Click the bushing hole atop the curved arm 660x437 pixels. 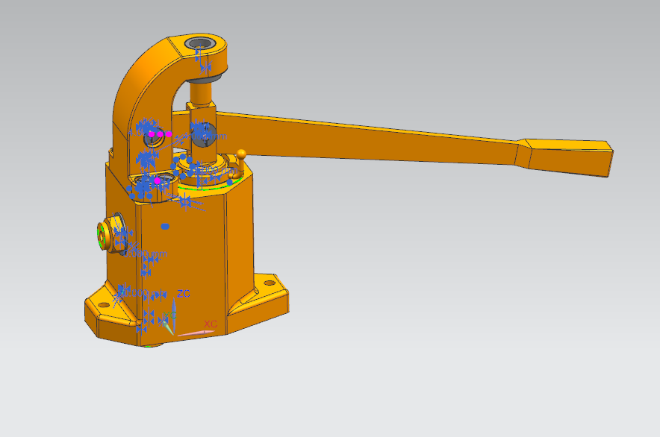click(200, 43)
